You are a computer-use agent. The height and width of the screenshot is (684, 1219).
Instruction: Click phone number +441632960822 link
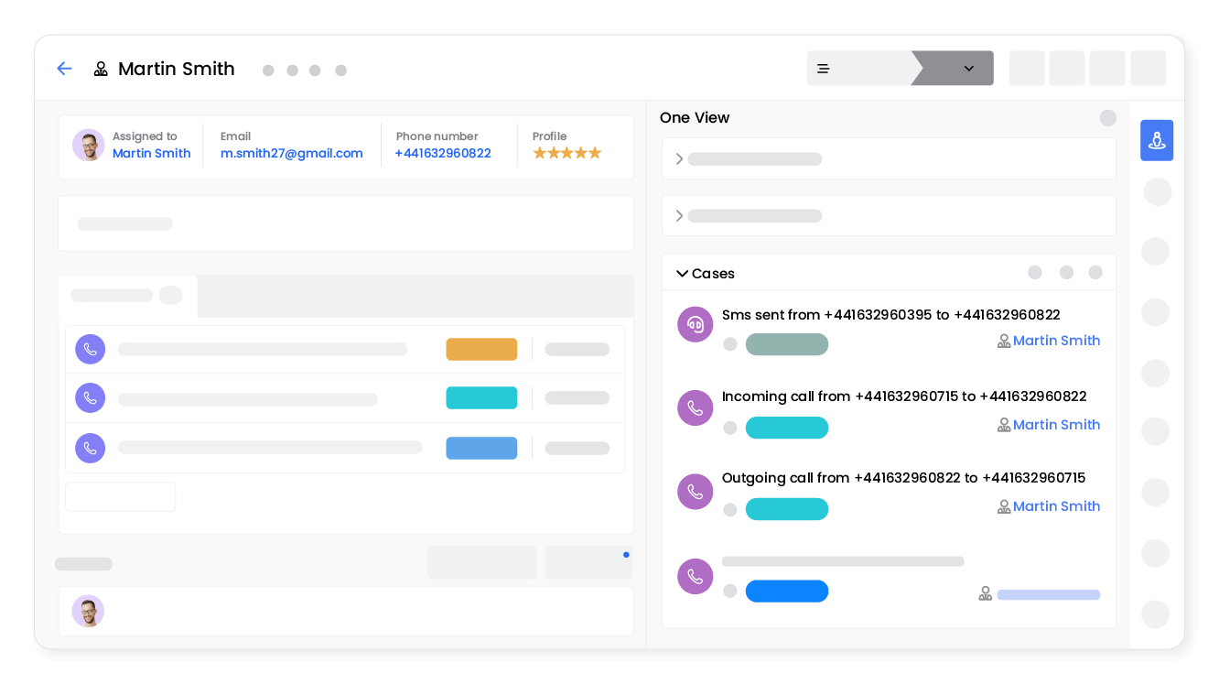click(x=443, y=154)
